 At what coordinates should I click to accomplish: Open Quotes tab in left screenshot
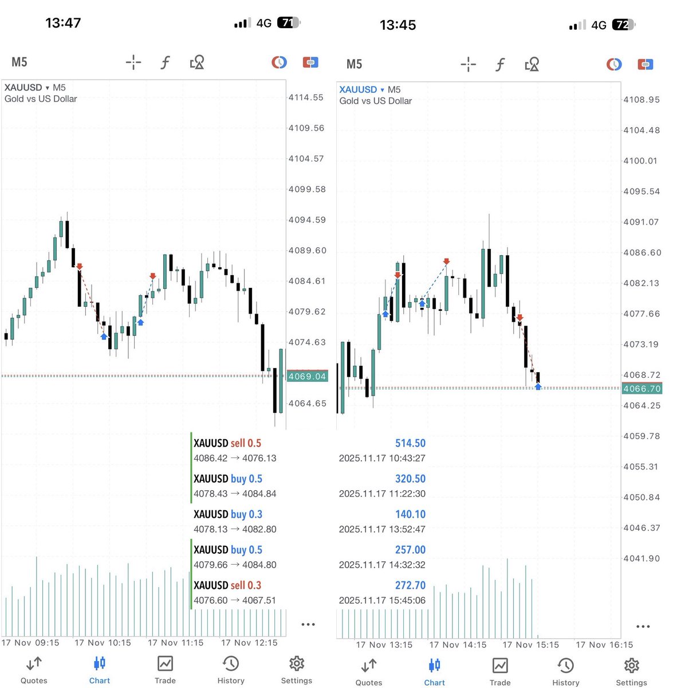34,670
